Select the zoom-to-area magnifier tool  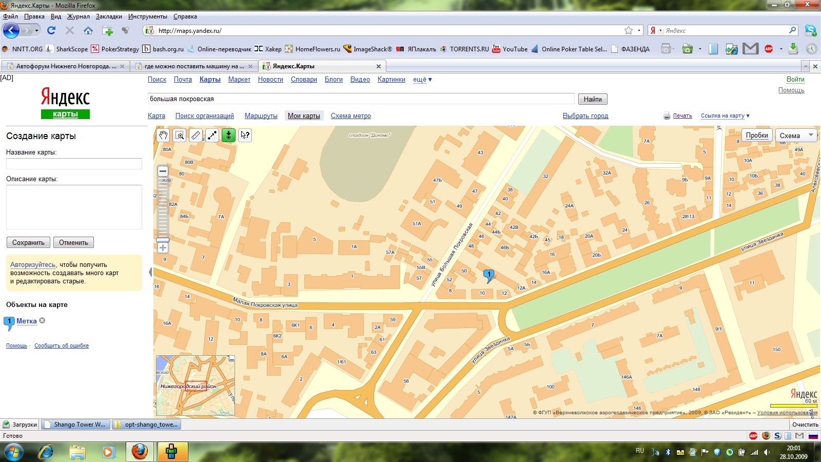coord(179,135)
